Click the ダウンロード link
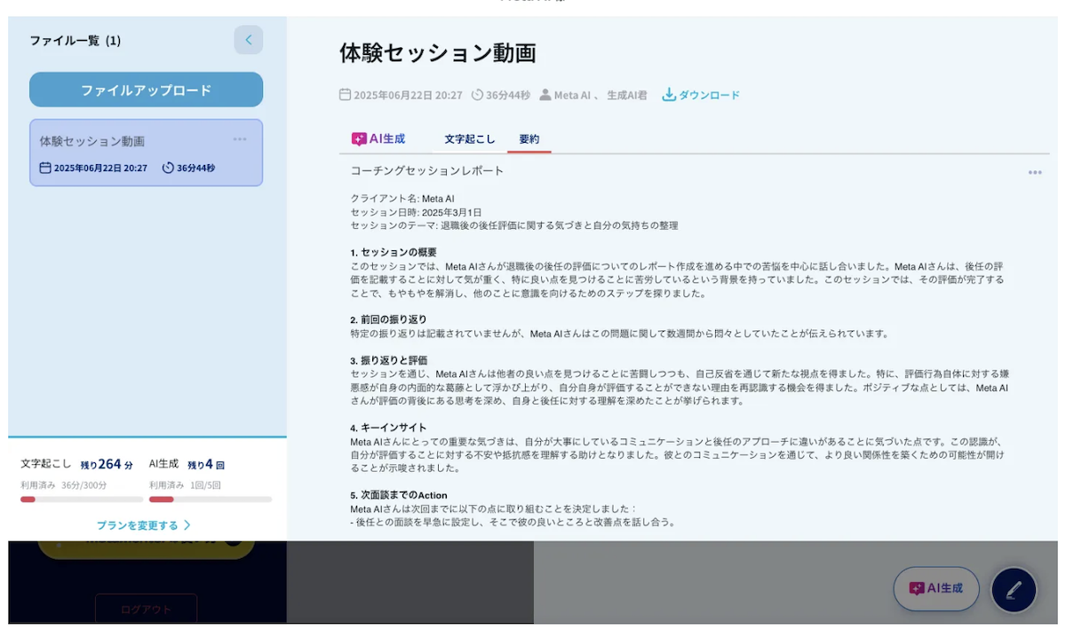Viewport: 1066px width, 630px height. click(x=709, y=95)
